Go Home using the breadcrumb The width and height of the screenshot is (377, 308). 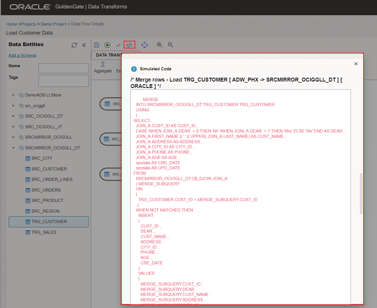click(x=12, y=24)
